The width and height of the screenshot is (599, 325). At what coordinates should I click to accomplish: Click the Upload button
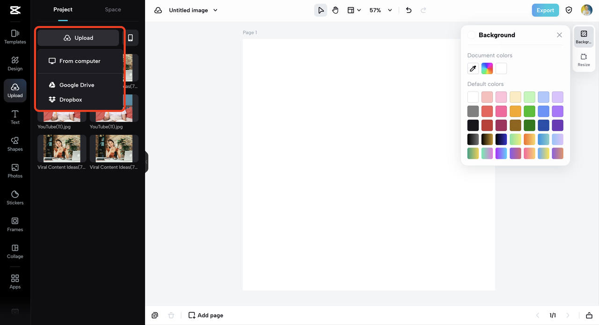click(x=78, y=38)
